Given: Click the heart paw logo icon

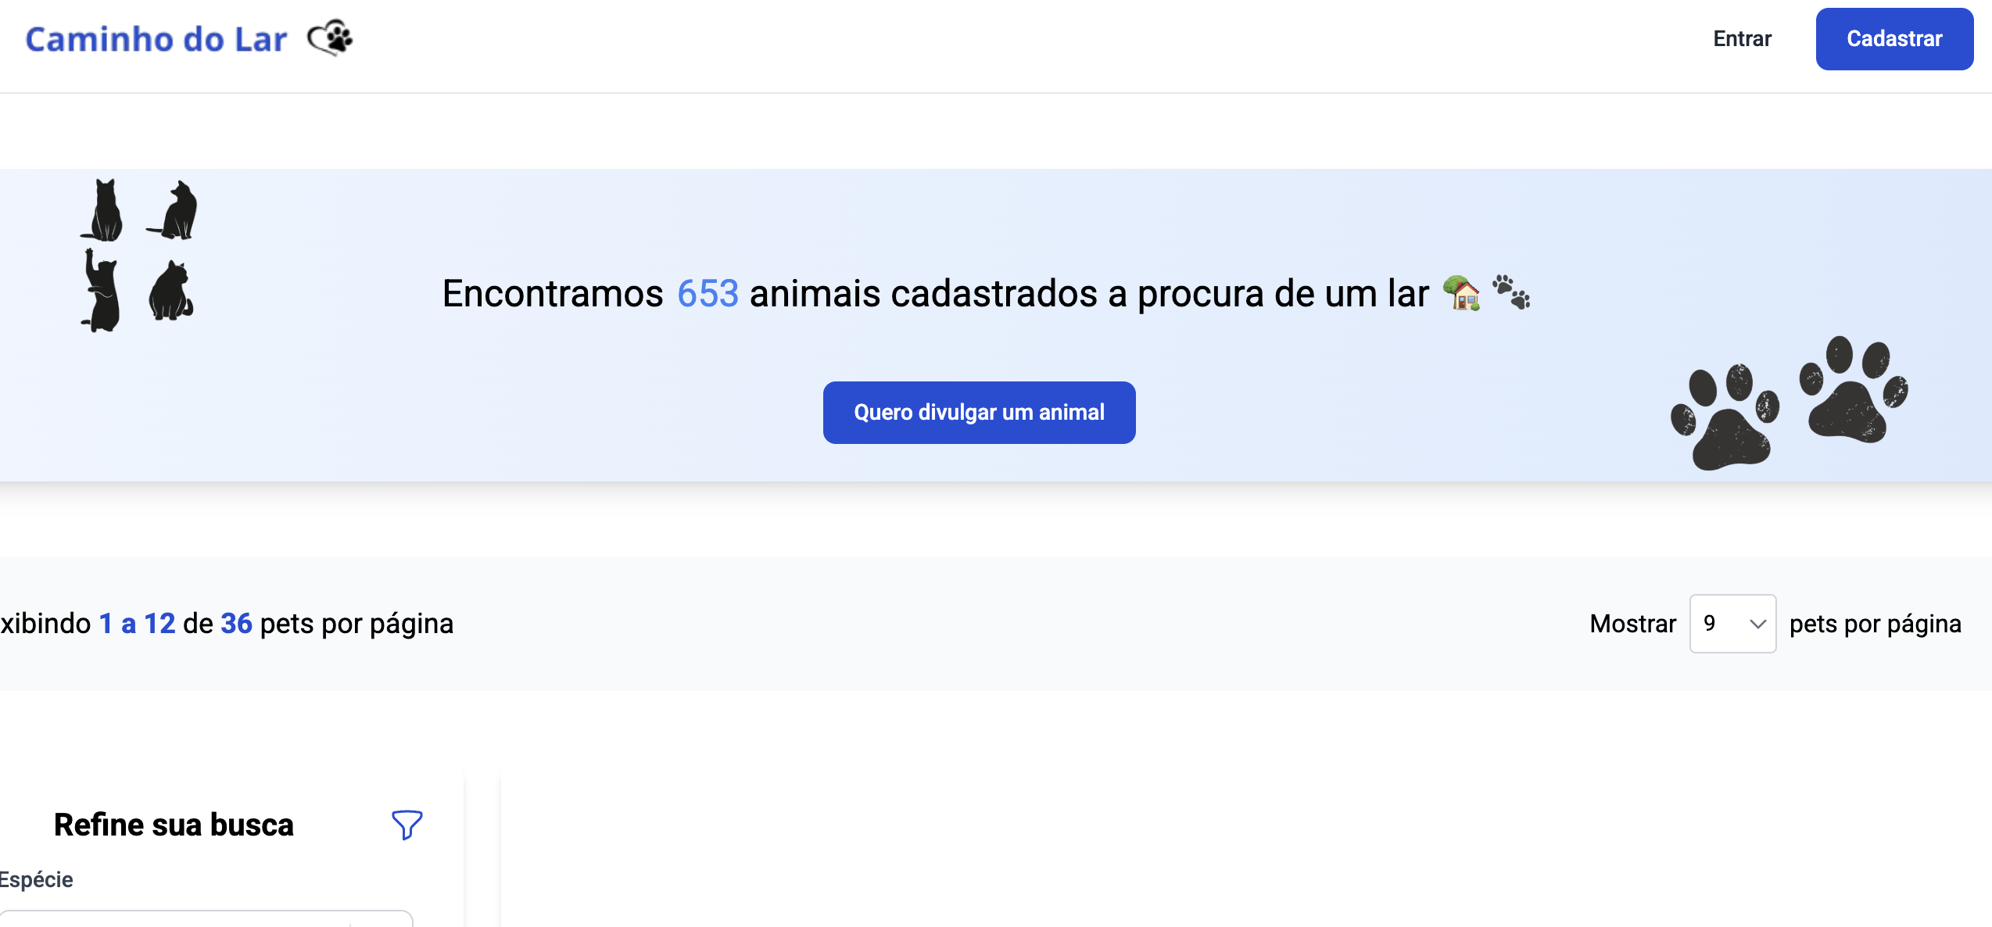Looking at the screenshot, I should (330, 38).
